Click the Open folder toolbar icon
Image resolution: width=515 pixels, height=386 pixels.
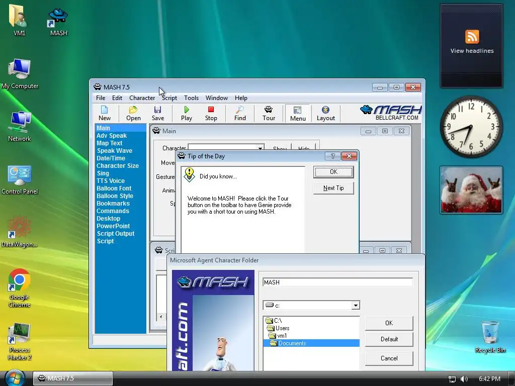[133, 114]
